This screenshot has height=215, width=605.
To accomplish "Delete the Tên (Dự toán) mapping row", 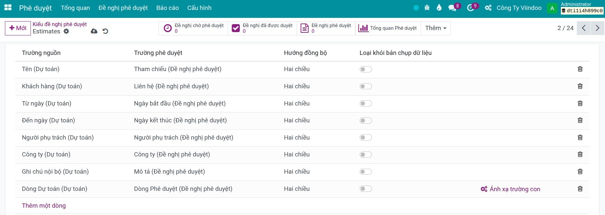I will [x=580, y=69].
